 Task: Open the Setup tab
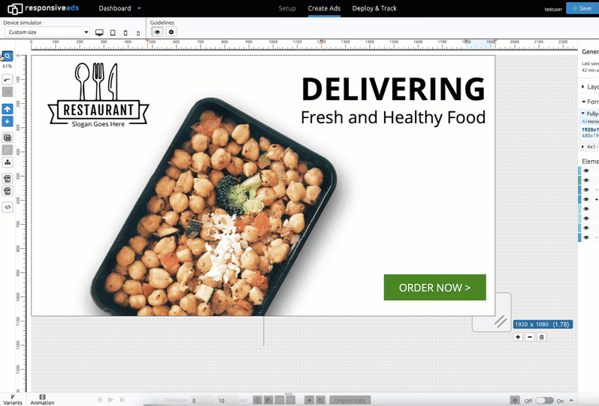click(x=287, y=8)
